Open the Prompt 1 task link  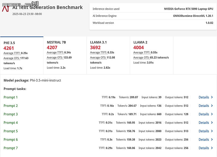11,97
